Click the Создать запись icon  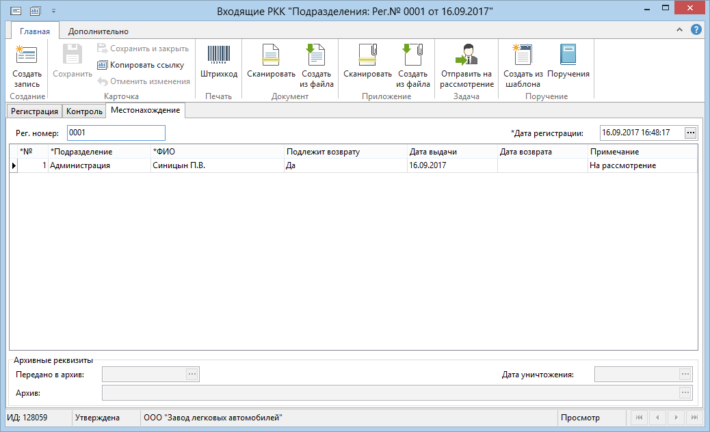tap(27, 55)
